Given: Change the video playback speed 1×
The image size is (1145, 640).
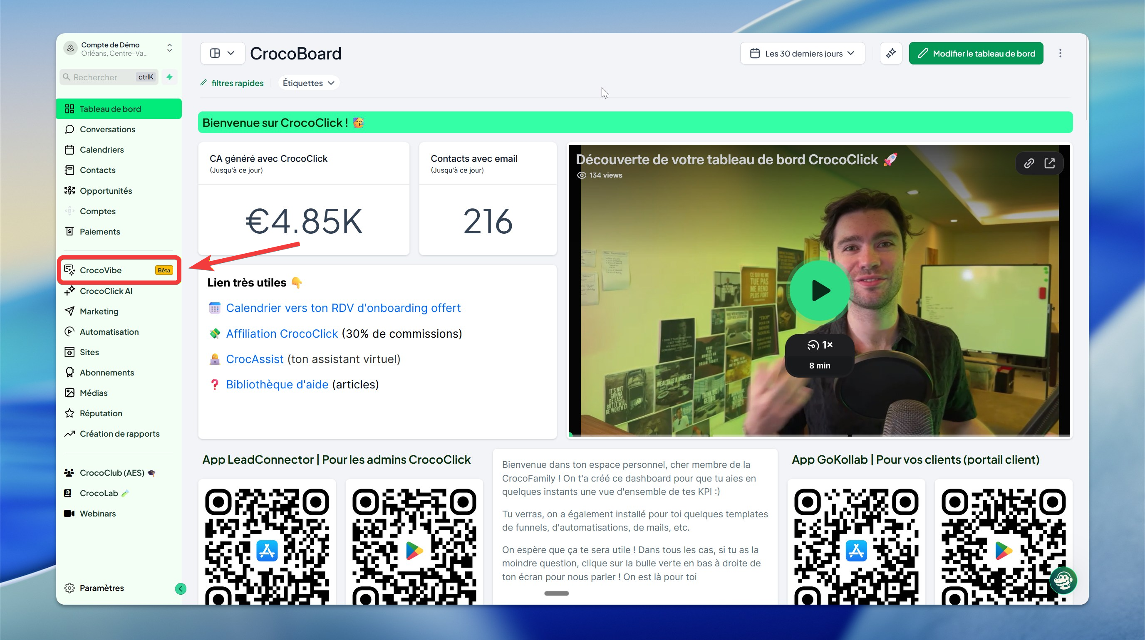Looking at the screenshot, I should point(820,345).
